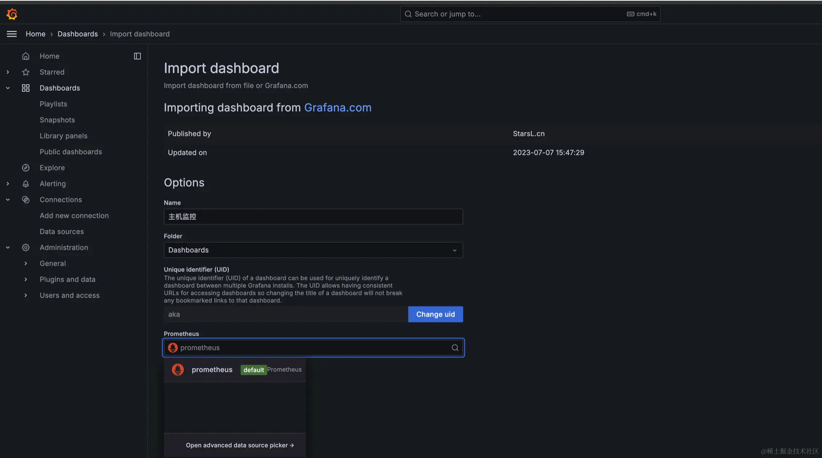Click the dashboard Name input field

313,217
